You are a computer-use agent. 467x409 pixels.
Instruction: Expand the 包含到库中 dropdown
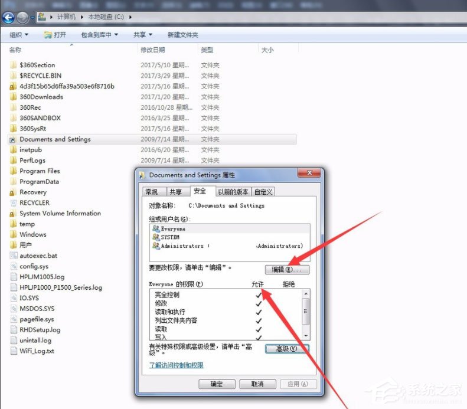point(99,35)
